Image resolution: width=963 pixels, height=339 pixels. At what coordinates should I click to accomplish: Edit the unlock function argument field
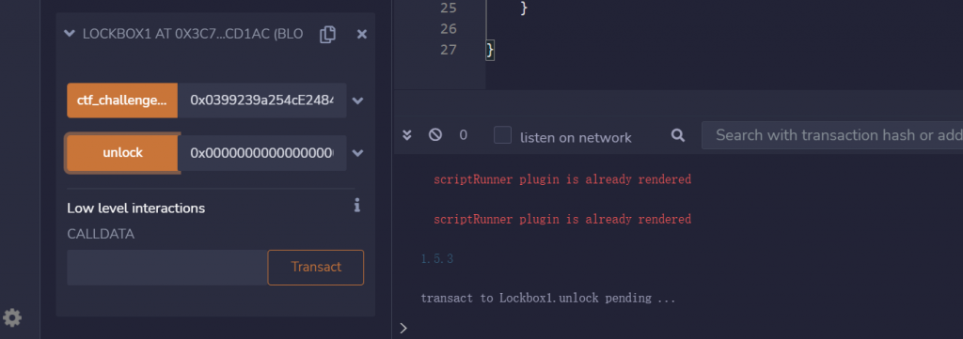(262, 153)
